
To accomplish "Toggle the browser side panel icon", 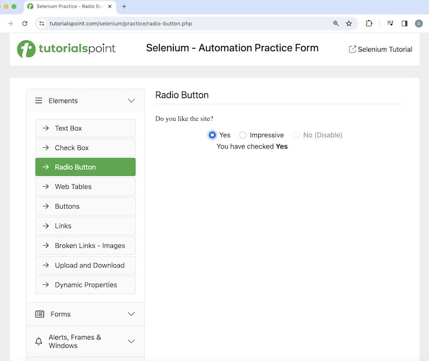I will 405,23.
